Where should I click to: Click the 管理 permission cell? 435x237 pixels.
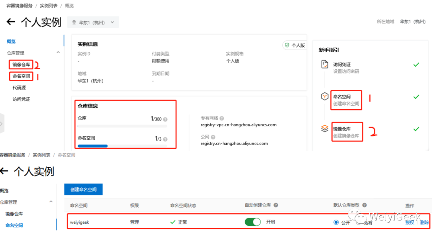click(135, 222)
